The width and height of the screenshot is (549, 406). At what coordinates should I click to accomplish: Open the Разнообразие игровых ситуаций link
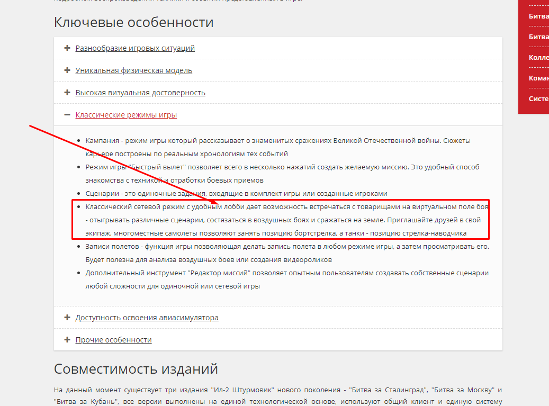pos(135,48)
